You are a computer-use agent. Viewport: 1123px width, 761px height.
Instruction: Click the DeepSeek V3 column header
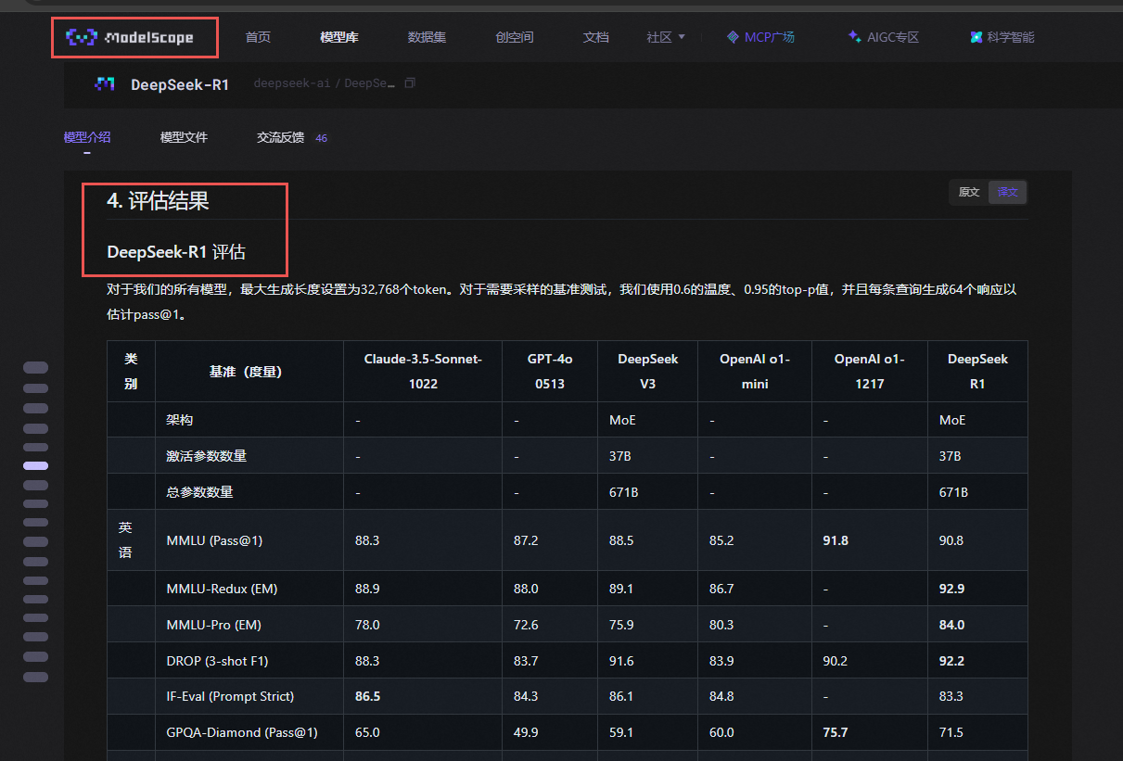coord(648,371)
